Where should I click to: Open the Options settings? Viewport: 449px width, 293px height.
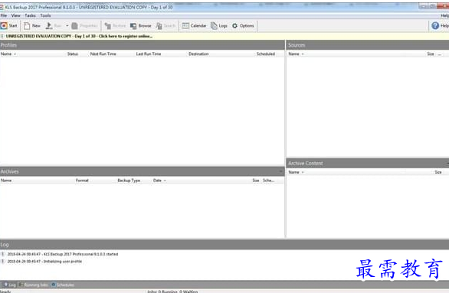243,26
